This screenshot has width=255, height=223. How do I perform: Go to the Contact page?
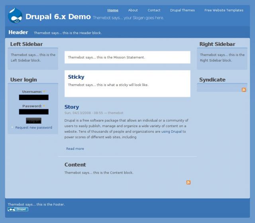(154, 10)
